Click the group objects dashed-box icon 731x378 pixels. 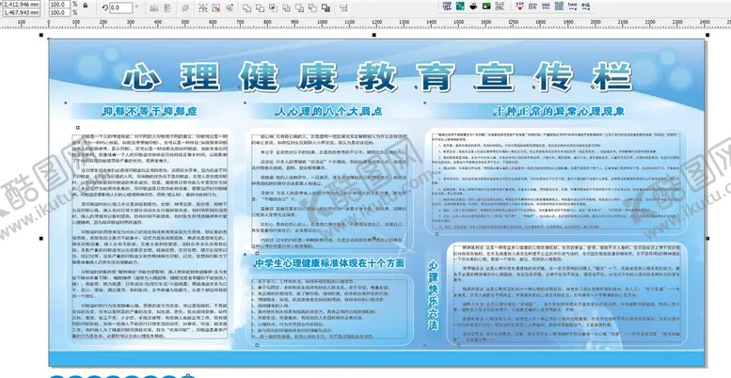pyautogui.click(x=202, y=8)
